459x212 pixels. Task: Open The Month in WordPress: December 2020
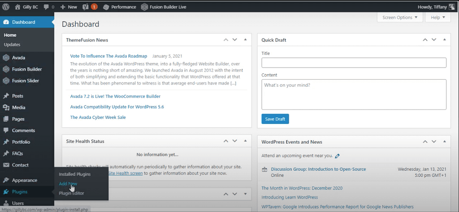(302, 188)
